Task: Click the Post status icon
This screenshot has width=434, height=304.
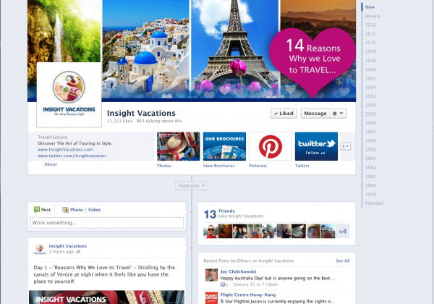Action: 38,209
